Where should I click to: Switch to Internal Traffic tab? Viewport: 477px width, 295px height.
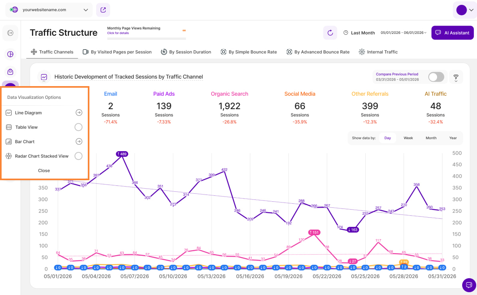[x=378, y=52]
